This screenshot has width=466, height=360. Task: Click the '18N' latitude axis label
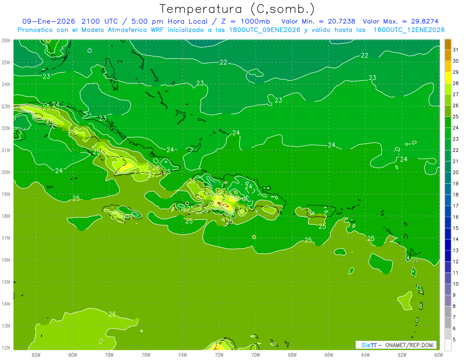coord(6,216)
